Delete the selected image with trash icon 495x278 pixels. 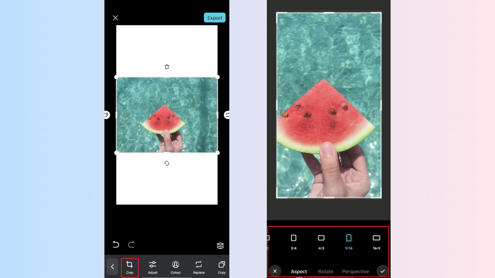pos(167,66)
